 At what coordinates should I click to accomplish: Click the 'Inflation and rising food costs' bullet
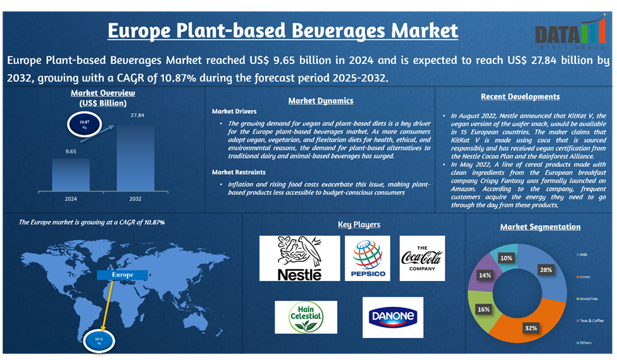point(329,189)
